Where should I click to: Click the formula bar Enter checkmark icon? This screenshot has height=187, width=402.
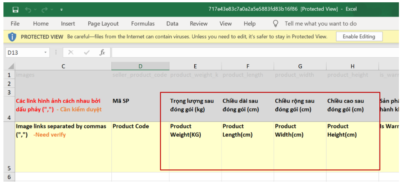tap(87, 53)
